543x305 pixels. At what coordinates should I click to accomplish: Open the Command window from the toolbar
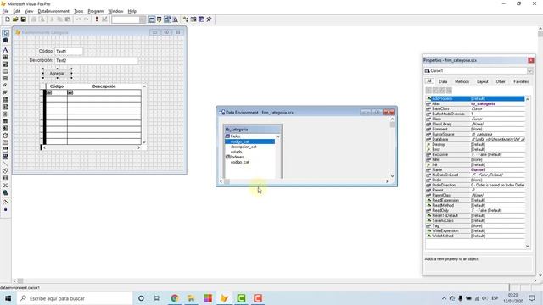pyautogui.click(x=152, y=19)
